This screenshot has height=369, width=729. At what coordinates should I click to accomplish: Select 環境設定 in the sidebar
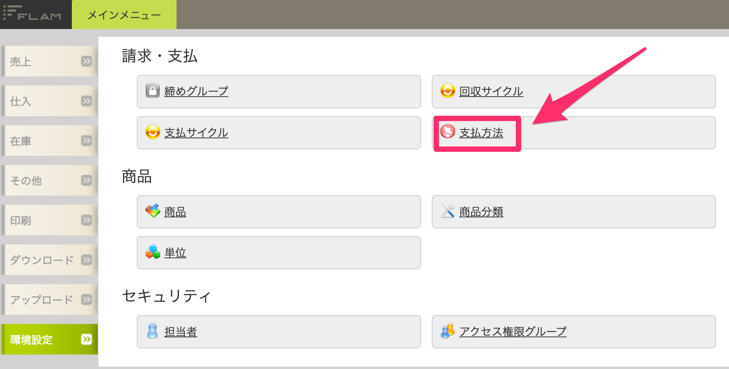tap(50, 339)
